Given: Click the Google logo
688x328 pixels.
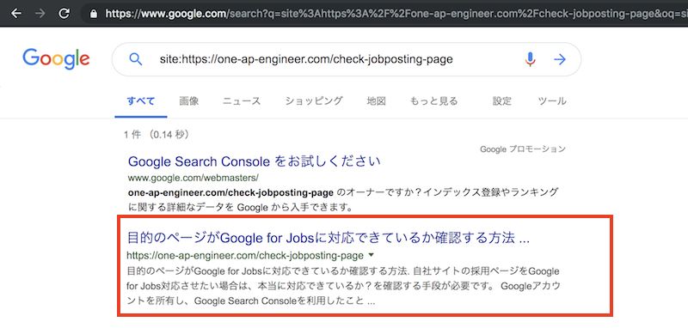Looking at the screenshot, I should 56,59.
